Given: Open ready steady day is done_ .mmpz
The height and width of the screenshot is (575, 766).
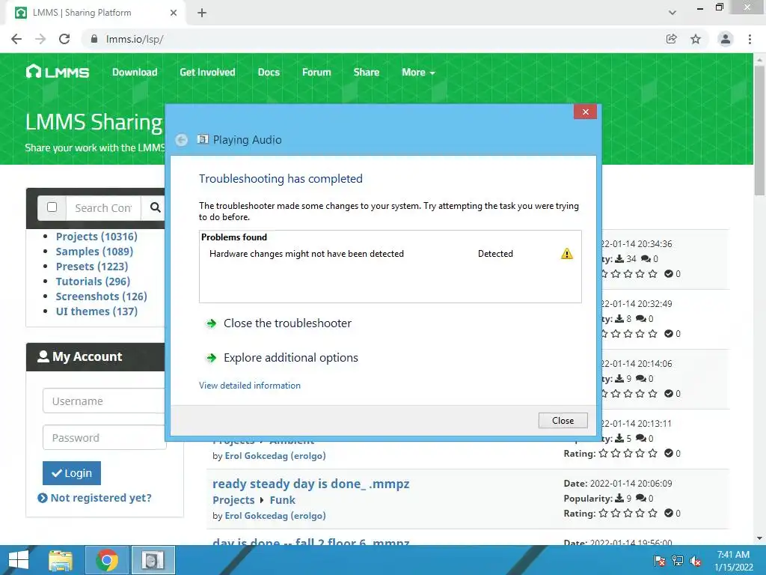Looking at the screenshot, I should tap(310, 484).
